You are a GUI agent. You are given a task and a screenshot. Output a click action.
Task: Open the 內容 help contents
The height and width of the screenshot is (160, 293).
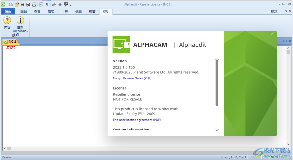pos(7,24)
